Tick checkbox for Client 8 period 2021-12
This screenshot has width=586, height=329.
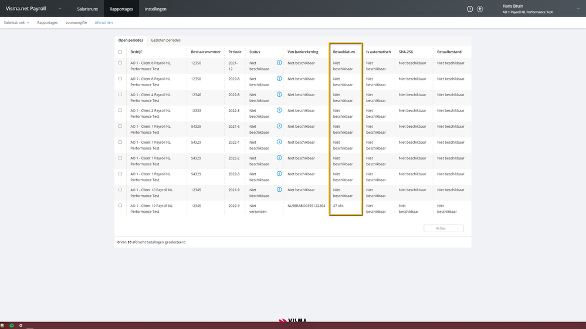(x=120, y=63)
